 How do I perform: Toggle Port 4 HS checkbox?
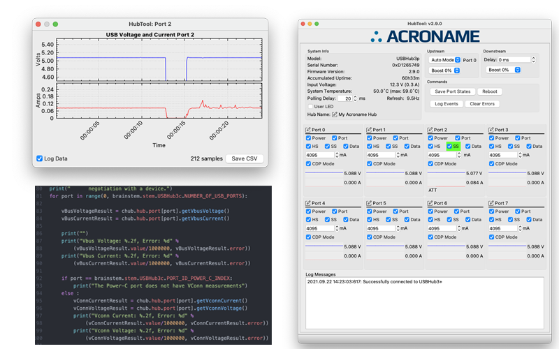pos(308,220)
